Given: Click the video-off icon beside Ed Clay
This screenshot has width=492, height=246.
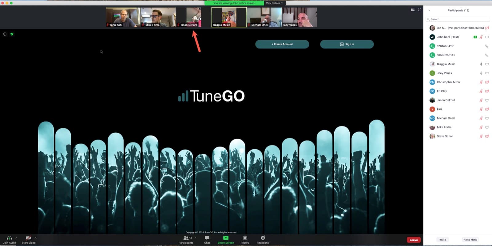Looking at the screenshot, I should click(x=487, y=91).
